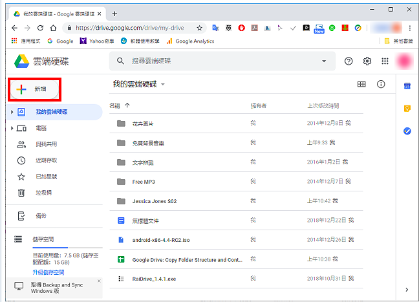Click the storage usage bar
This screenshot has width=419, height=302.
click(x=67, y=248)
